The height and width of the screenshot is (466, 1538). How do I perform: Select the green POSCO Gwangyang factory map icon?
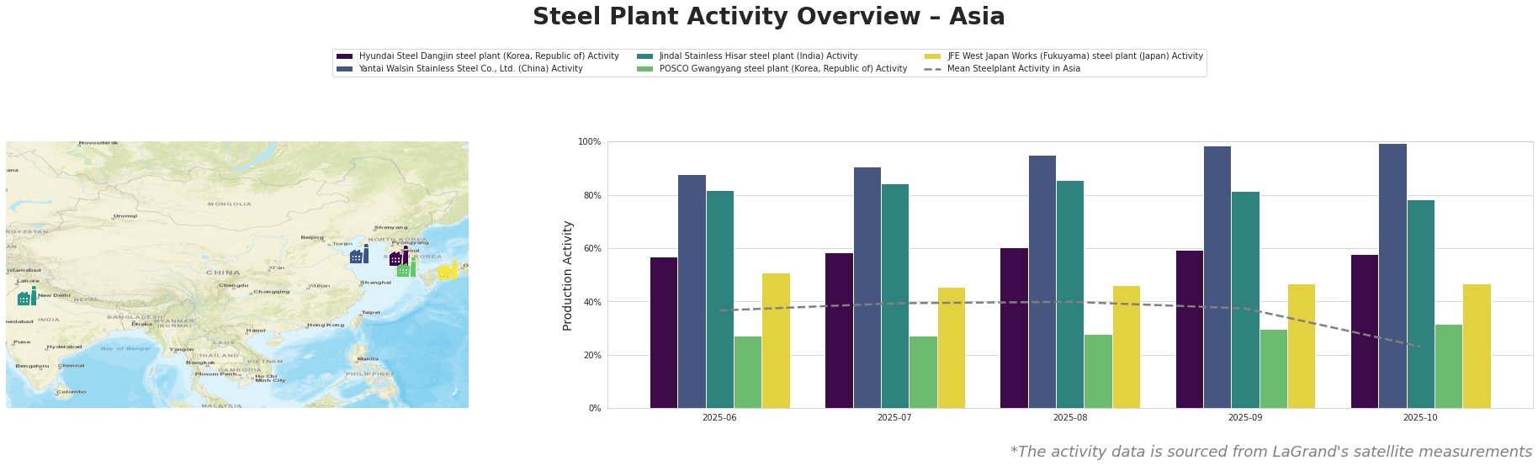(x=406, y=269)
